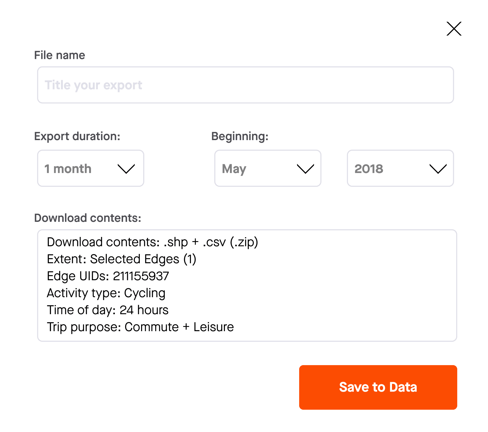The height and width of the screenshot is (432, 488).
Task: Click the '.shp + .csv (.zip)' contents line
Action: tap(152, 242)
